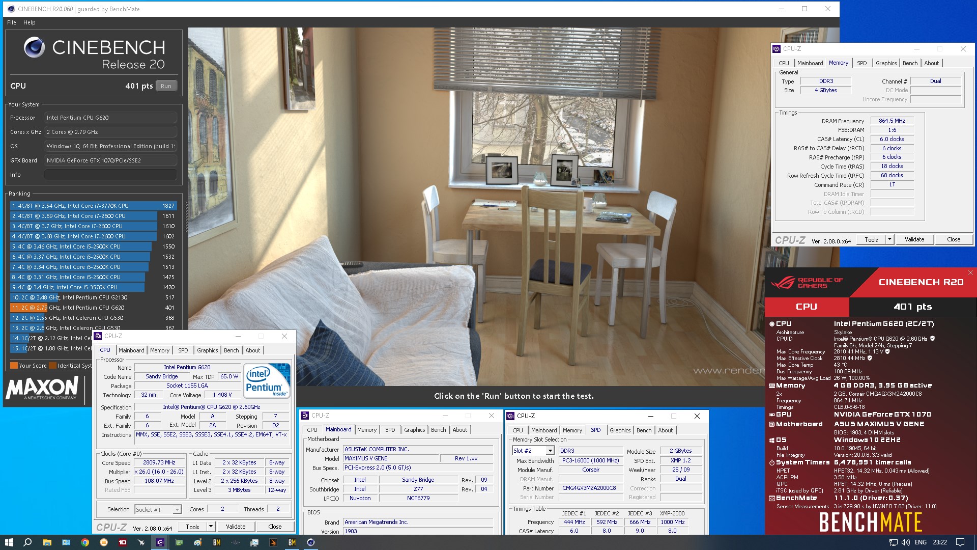Click the orange Your Score legend swatch
Image resolution: width=977 pixels, height=550 pixels.
14,366
